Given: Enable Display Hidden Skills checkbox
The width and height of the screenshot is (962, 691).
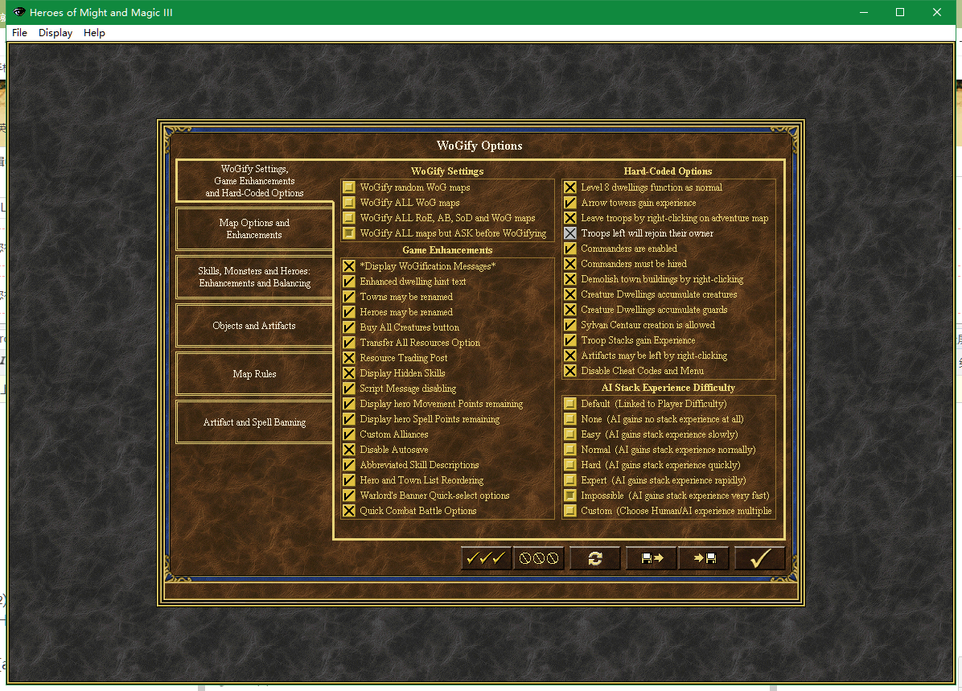Looking at the screenshot, I should tap(349, 373).
